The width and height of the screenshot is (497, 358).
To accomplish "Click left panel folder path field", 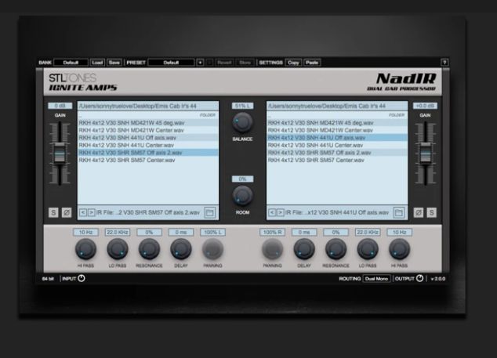I will [x=148, y=106].
